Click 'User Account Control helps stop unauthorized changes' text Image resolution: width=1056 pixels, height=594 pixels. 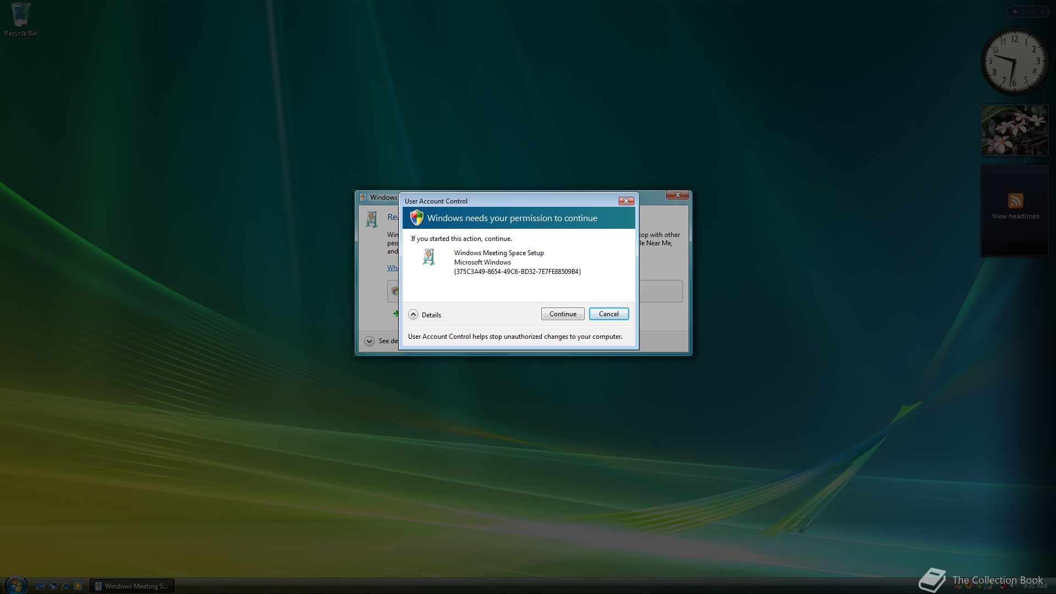coord(515,337)
